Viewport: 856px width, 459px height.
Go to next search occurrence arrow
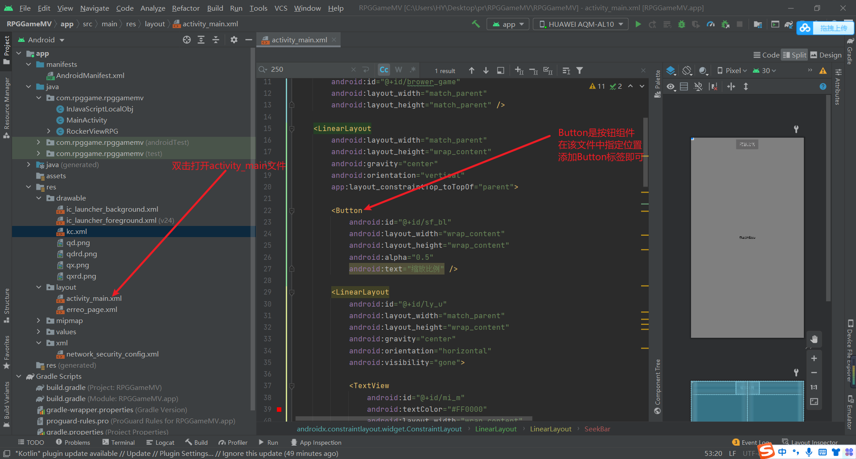[x=486, y=70]
